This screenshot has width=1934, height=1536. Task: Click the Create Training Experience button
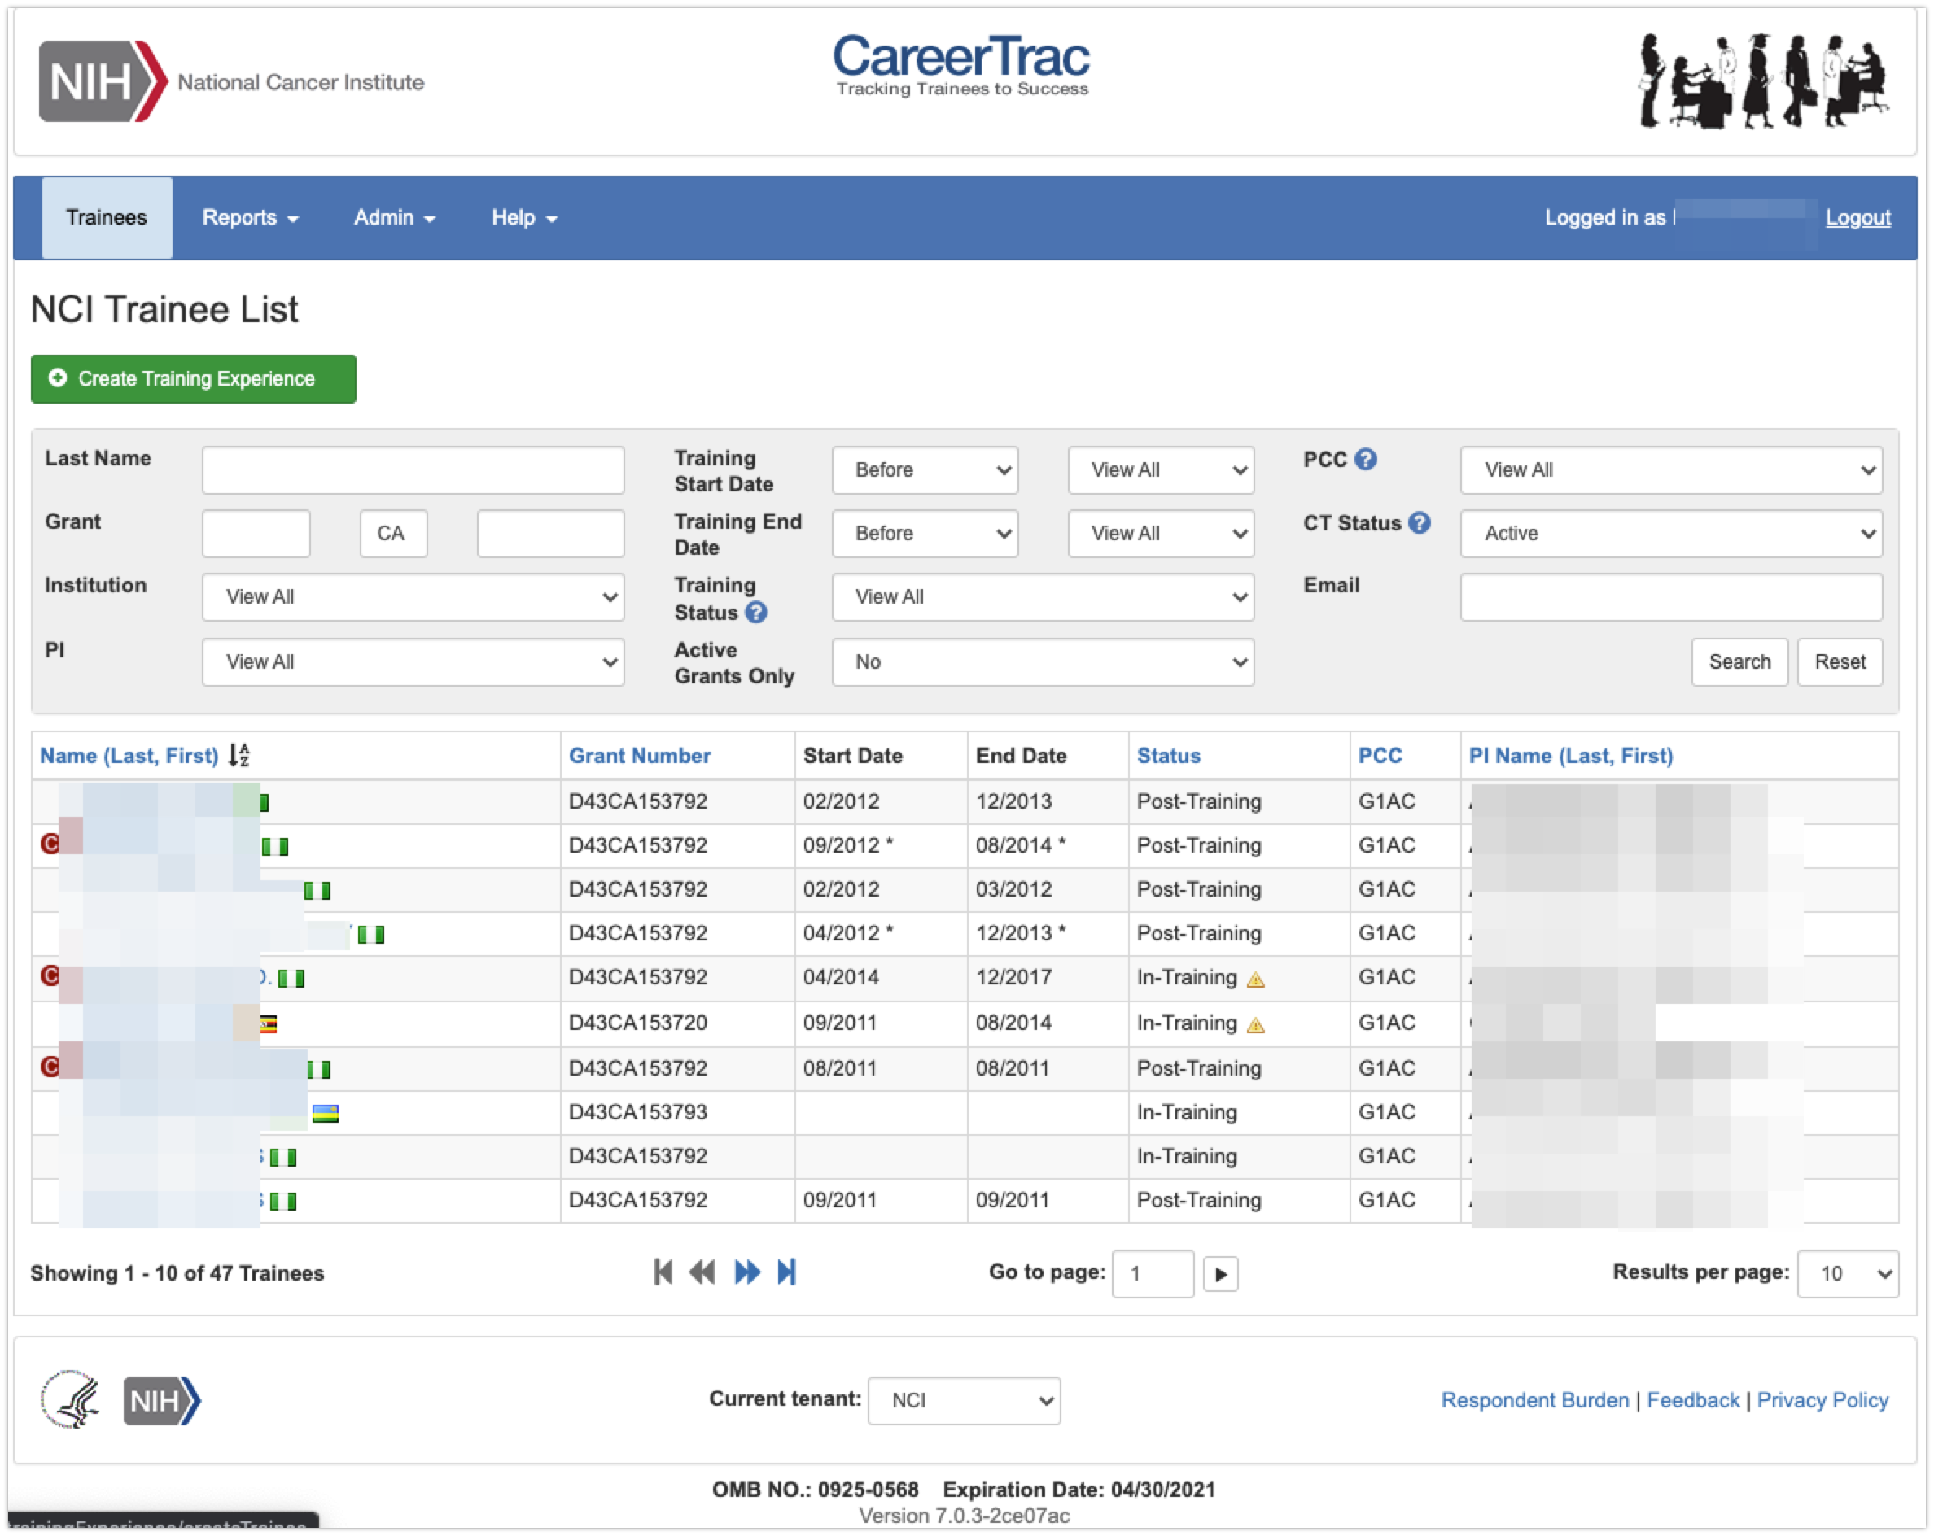[193, 378]
